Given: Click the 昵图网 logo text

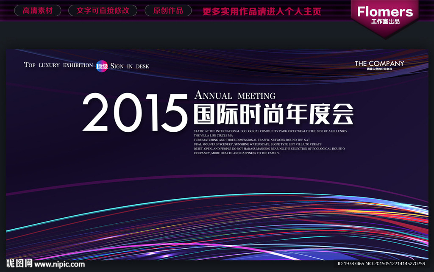Looking at the screenshot, I should coord(19,264).
